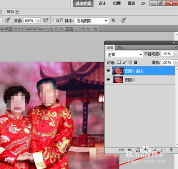Select the 摄影 workspace
This screenshot has height=169, width=178.
(131, 3)
